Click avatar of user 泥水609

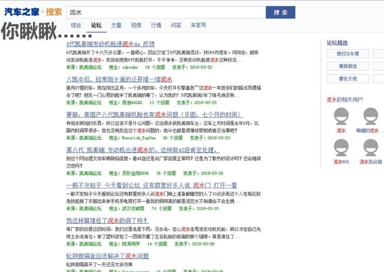pyautogui.click(x=341, y=148)
